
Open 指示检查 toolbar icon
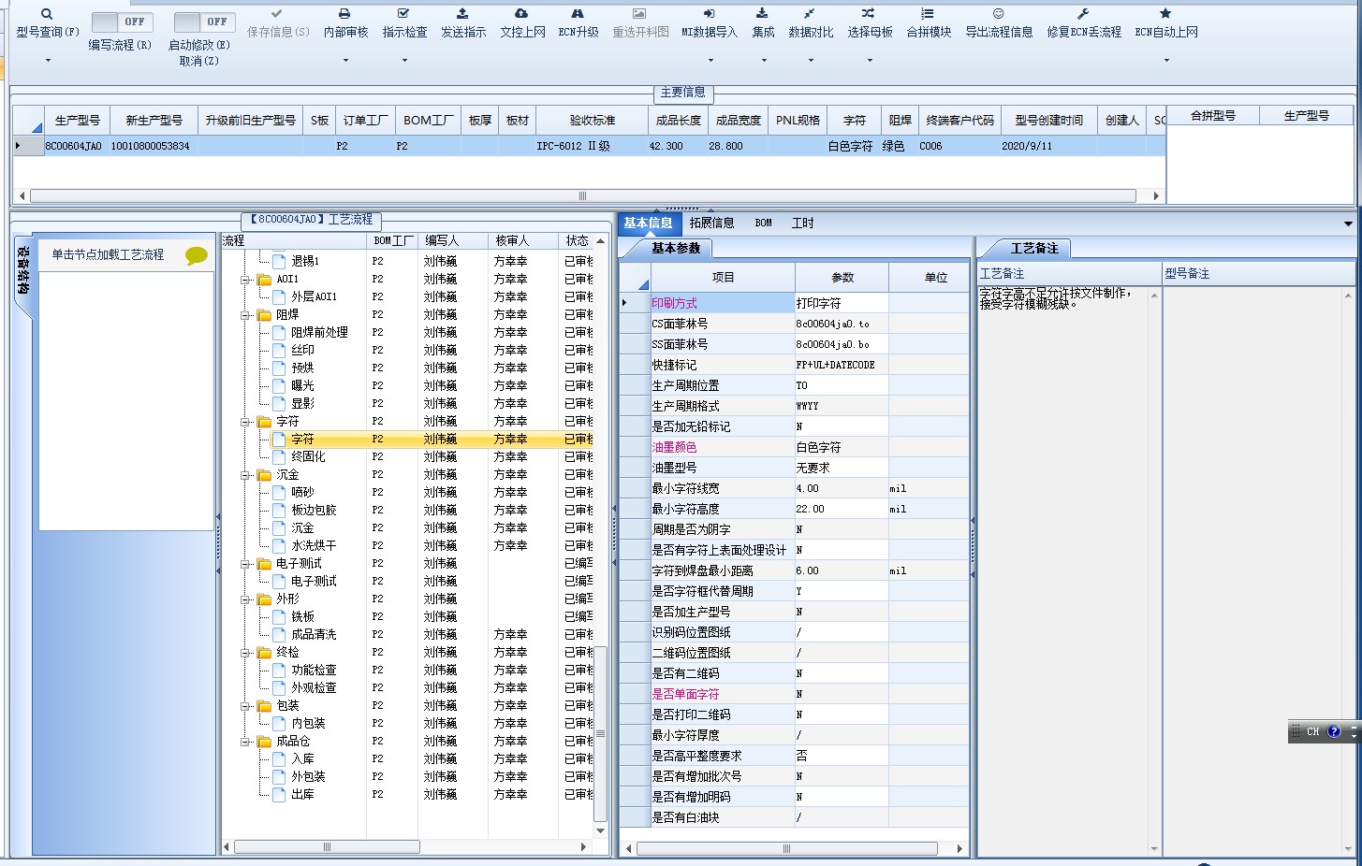pyautogui.click(x=403, y=14)
